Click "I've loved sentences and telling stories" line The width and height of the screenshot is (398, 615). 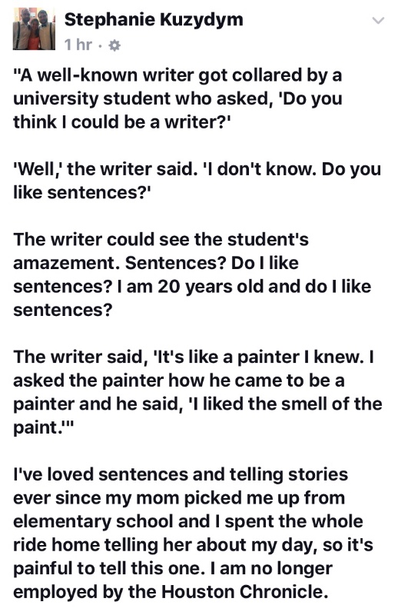181,474
